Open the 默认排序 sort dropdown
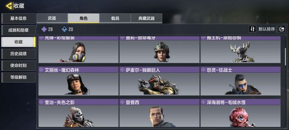The image size is (289, 130). click(267, 29)
